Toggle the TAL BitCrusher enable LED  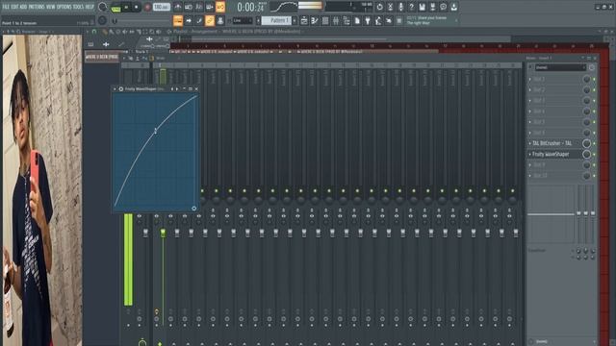tap(594, 143)
